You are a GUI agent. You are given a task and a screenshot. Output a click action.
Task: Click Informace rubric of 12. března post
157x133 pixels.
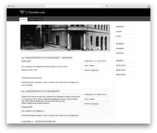pos(95,104)
